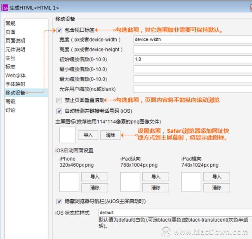
Task: Open the 页面 settings section
Action: tap(10, 32)
